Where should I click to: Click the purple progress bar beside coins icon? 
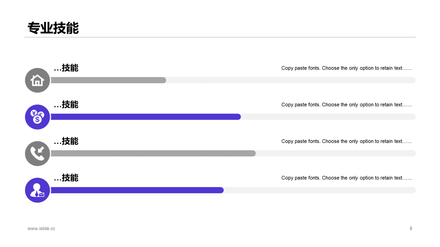click(146, 117)
